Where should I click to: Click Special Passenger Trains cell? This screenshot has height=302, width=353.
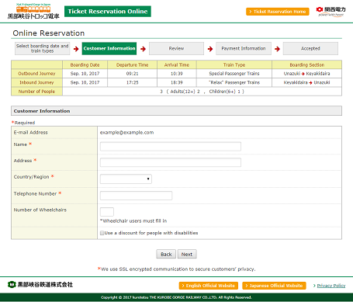click(234, 74)
